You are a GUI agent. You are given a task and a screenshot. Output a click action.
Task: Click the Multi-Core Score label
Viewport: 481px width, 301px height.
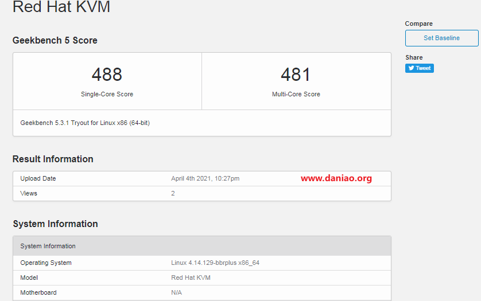[296, 94]
